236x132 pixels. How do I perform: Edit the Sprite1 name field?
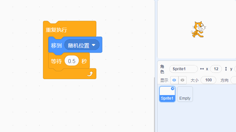(183, 69)
